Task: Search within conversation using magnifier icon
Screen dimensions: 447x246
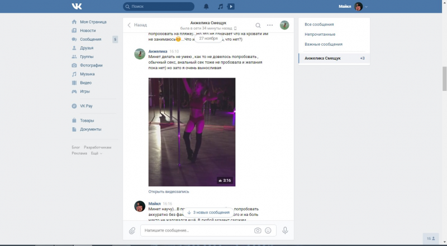Action: (258, 25)
